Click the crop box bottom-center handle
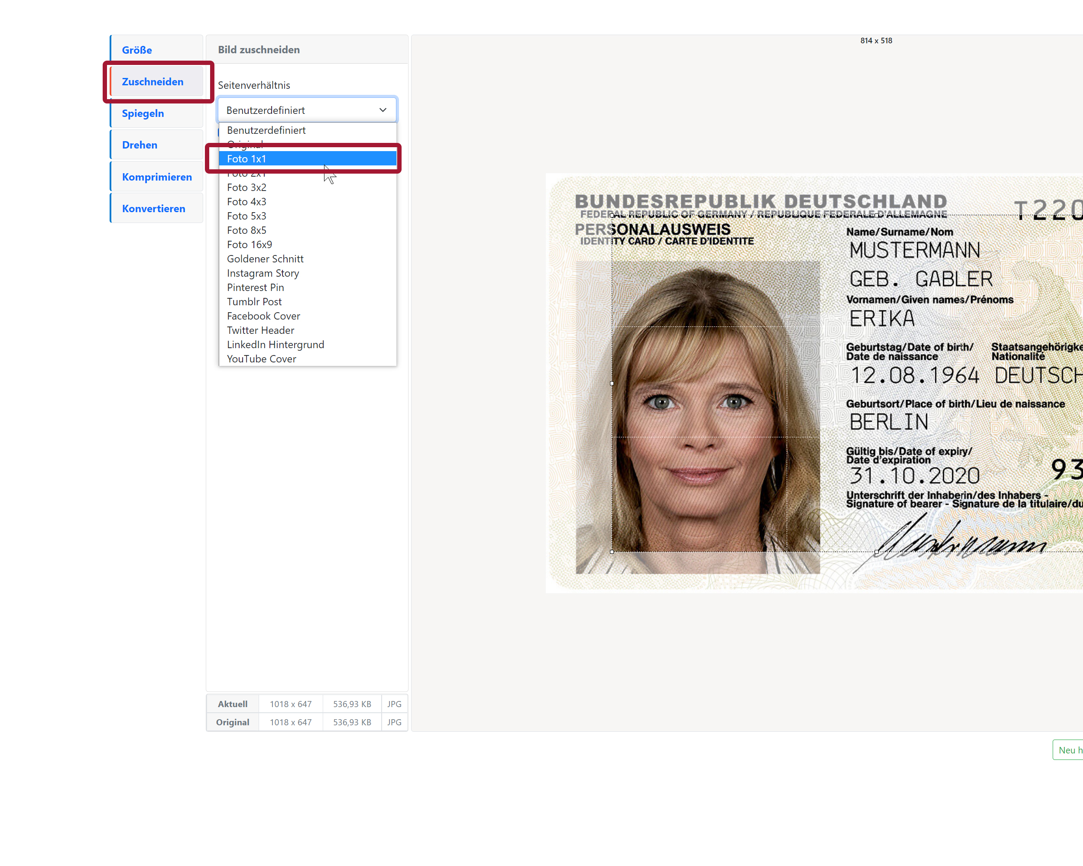The height and width of the screenshot is (866, 1083). [876, 552]
